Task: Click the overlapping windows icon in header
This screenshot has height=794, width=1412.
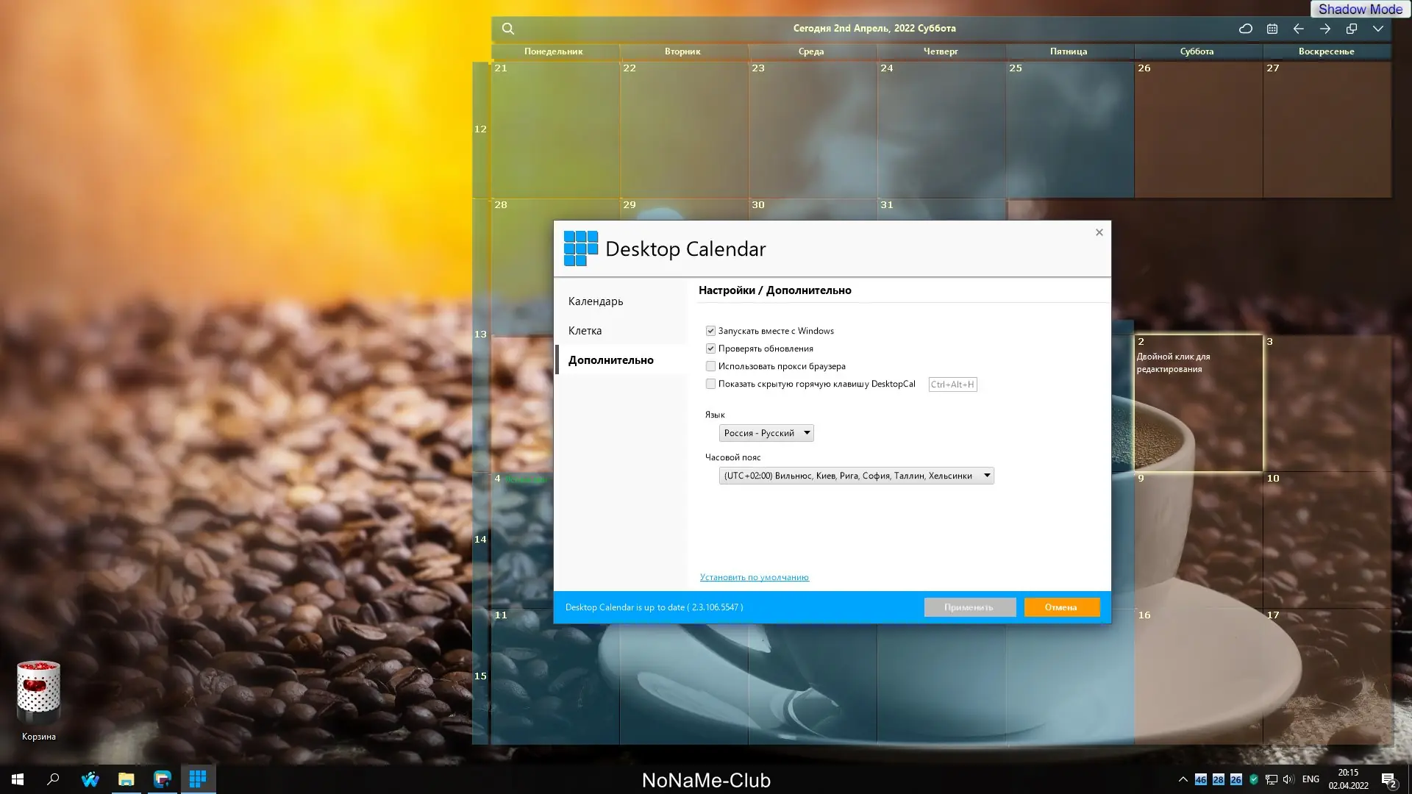Action: point(1351,29)
